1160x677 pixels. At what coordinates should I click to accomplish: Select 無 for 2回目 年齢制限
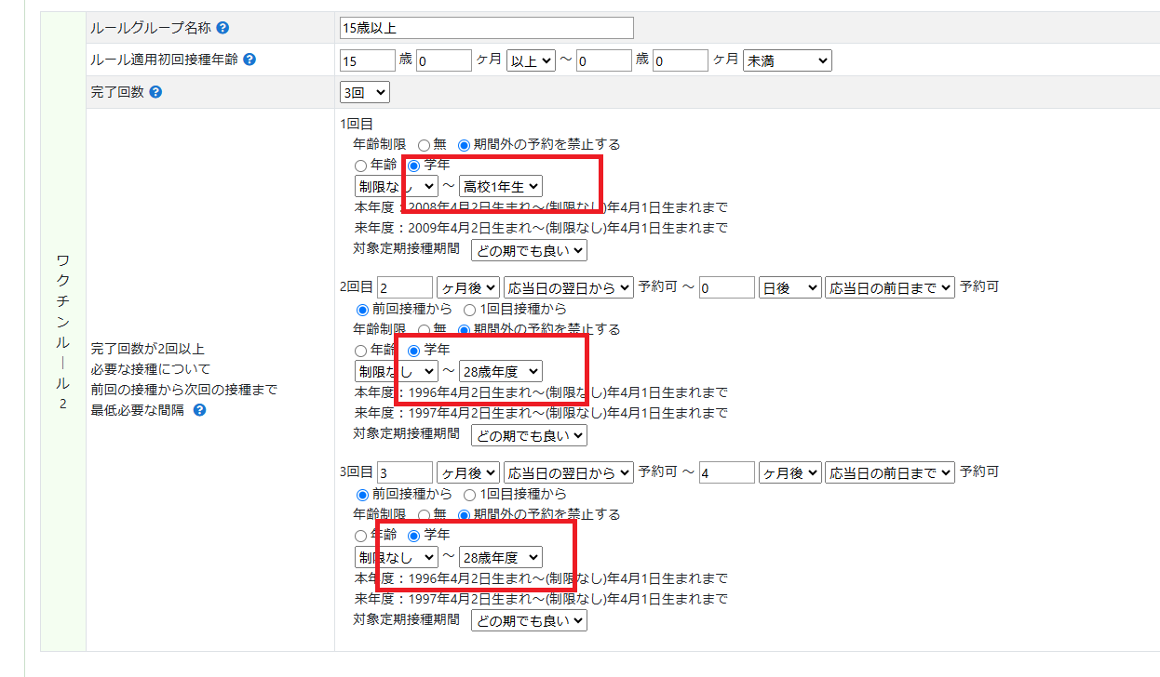click(x=424, y=329)
